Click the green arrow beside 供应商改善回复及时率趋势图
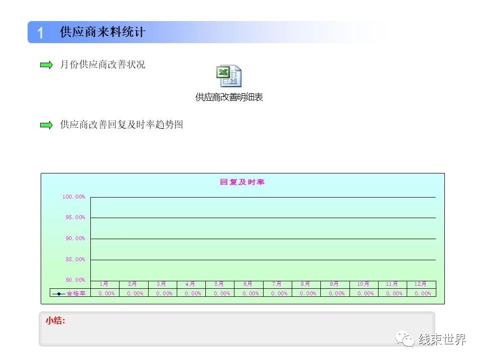 point(46,125)
